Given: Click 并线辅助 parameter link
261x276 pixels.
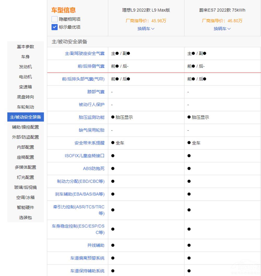Looking at the screenshot, I should pos(96,245).
